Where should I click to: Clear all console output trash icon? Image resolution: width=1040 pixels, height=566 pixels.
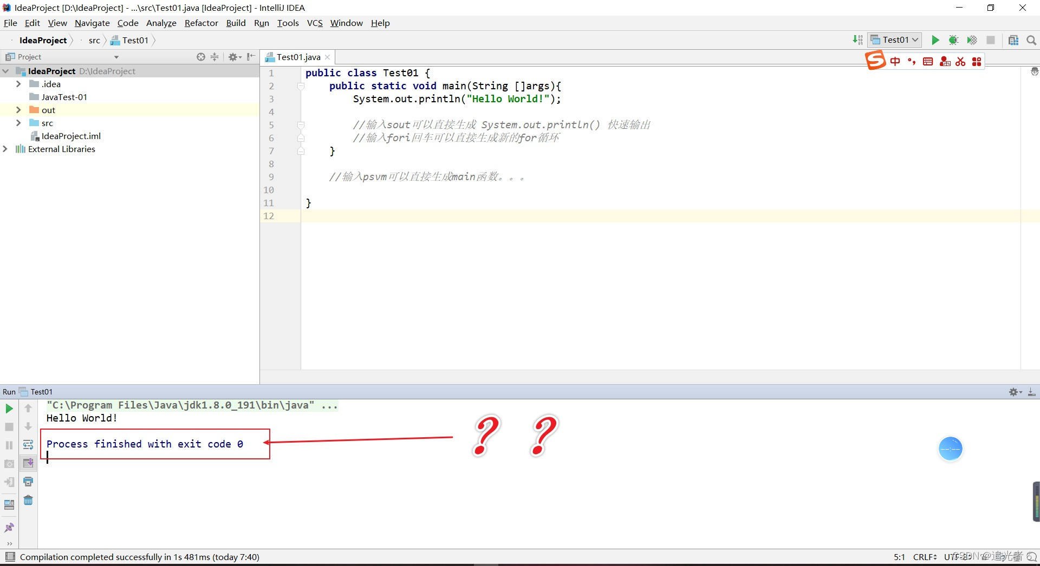pyautogui.click(x=28, y=500)
